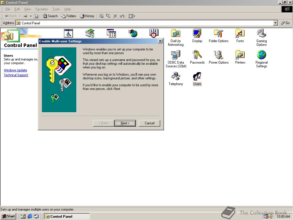This screenshot has height=220, width=293.
Task: Click the Delete X toolbar icon
Action: coord(115,16)
